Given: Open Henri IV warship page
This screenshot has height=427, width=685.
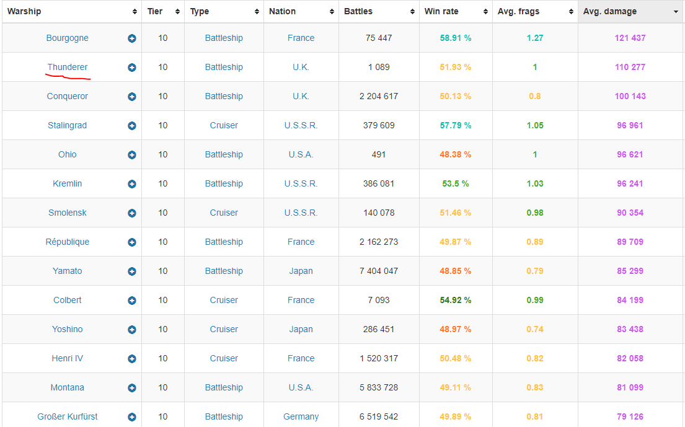Looking at the screenshot, I should pyautogui.click(x=68, y=358).
